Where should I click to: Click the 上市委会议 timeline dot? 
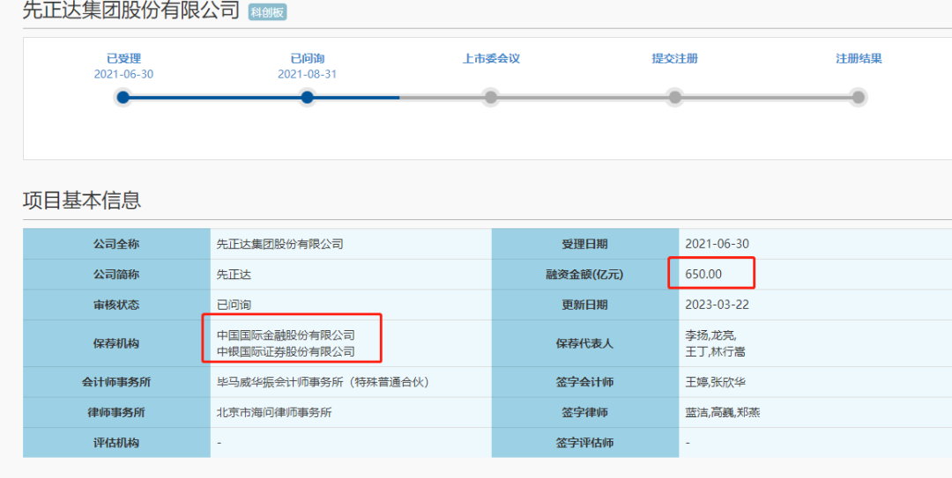tap(491, 97)
